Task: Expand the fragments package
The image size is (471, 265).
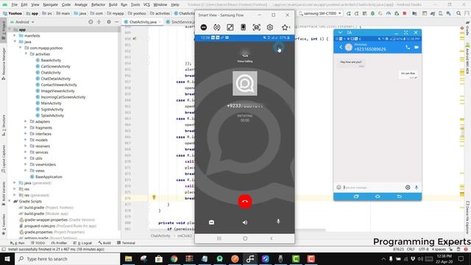Action: (26, 127)
